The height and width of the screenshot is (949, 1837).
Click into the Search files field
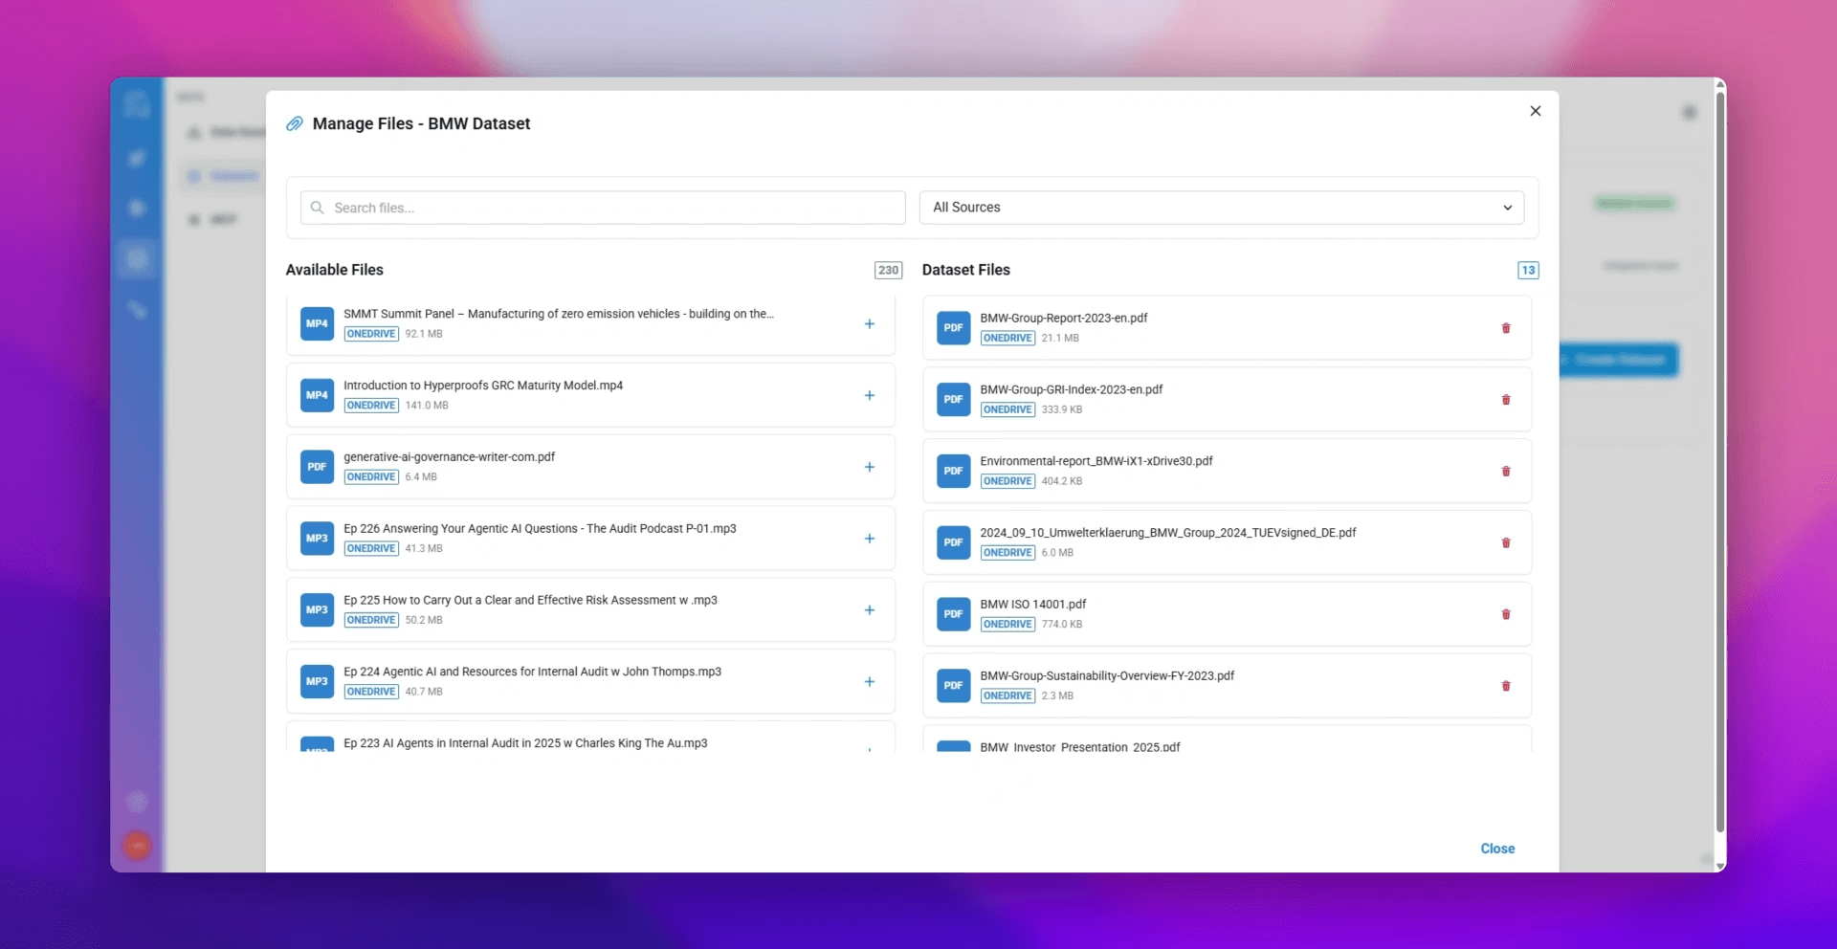pos(603,208)
